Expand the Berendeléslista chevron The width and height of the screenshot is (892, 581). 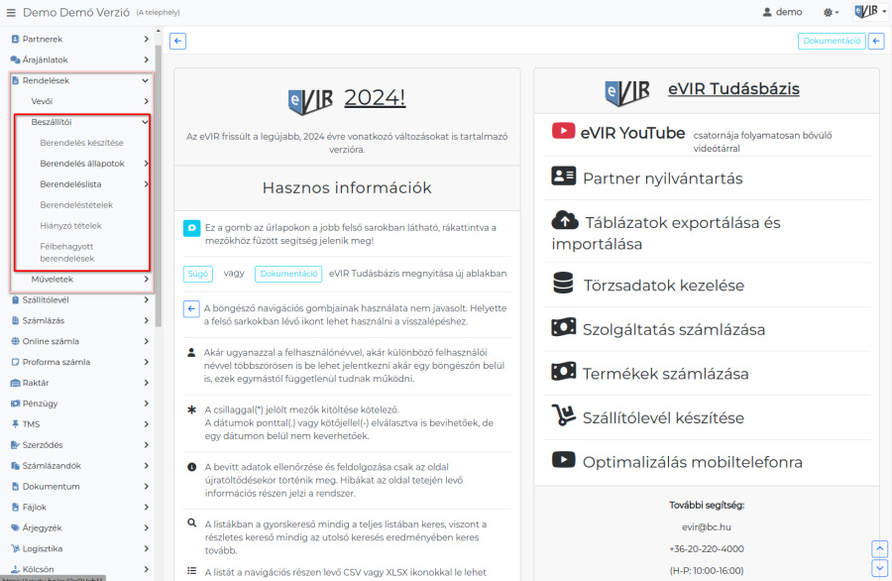point(147,184)
